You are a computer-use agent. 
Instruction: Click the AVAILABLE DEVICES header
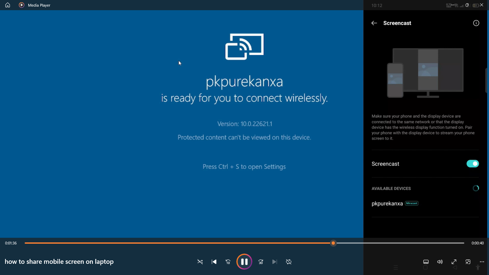click(x=391, y=188)
